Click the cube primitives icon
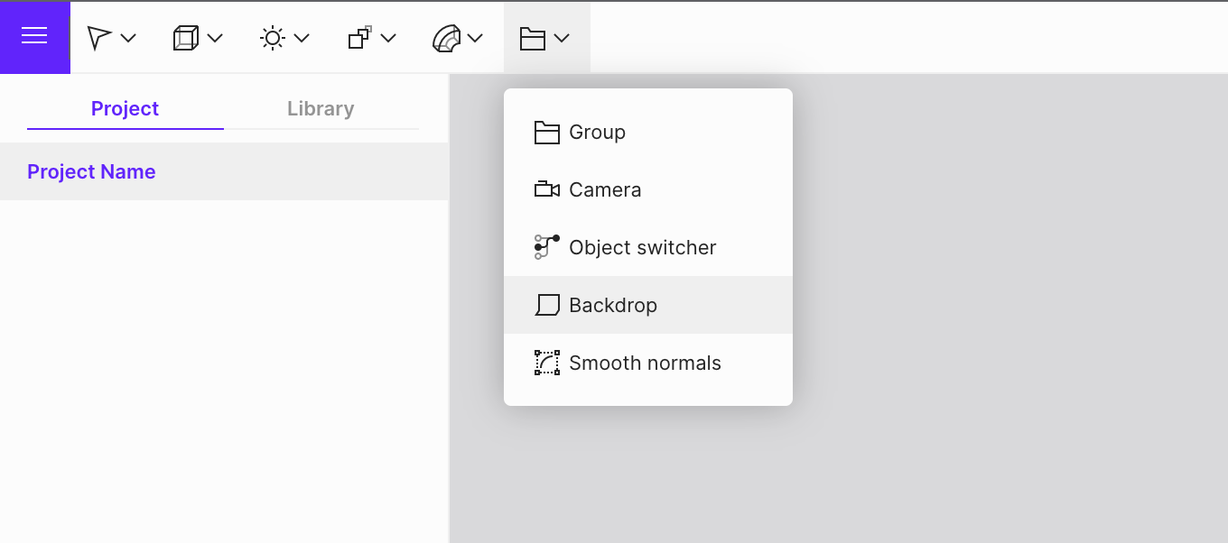The width and height of the screenshot is (1228, 543). (185, 38)
